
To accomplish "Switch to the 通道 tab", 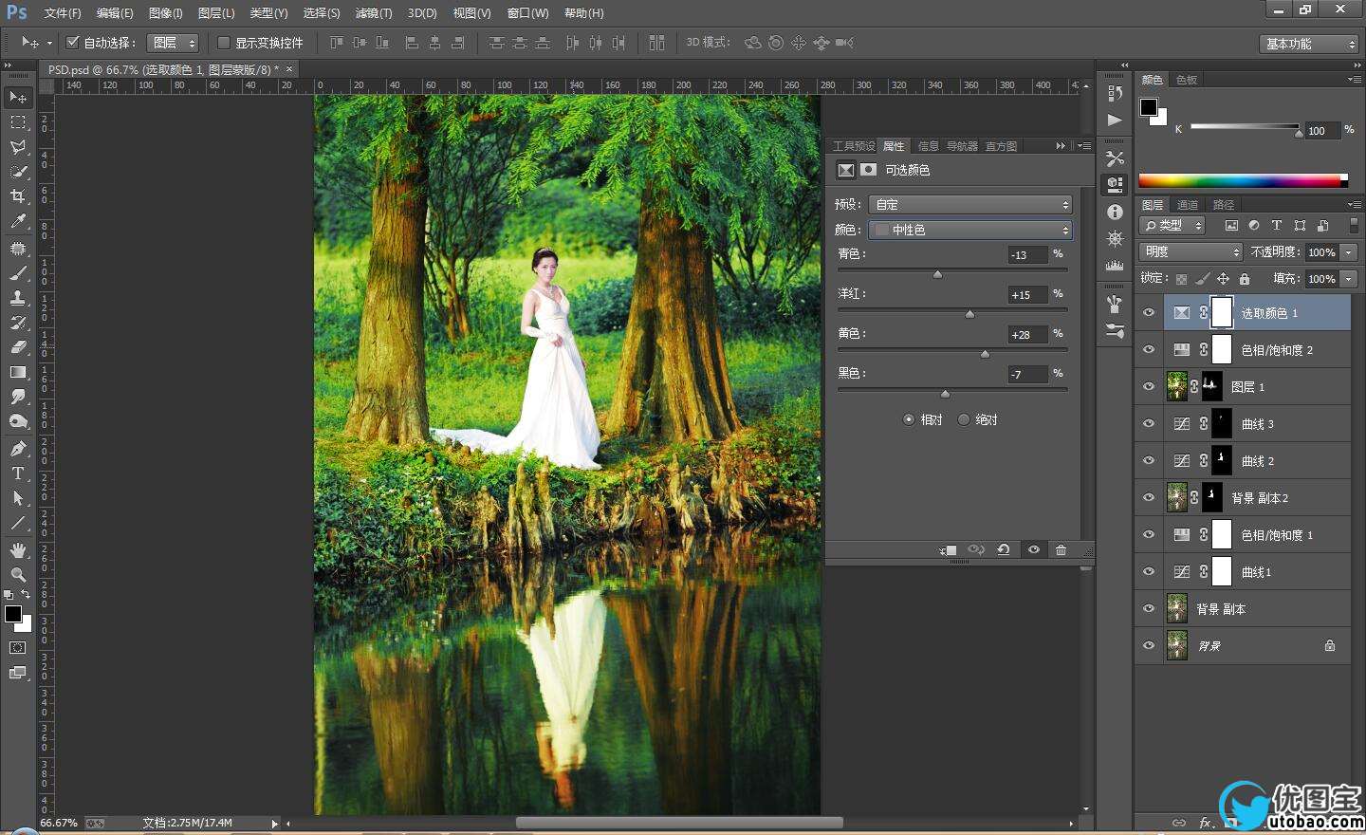I will 1188,205.
